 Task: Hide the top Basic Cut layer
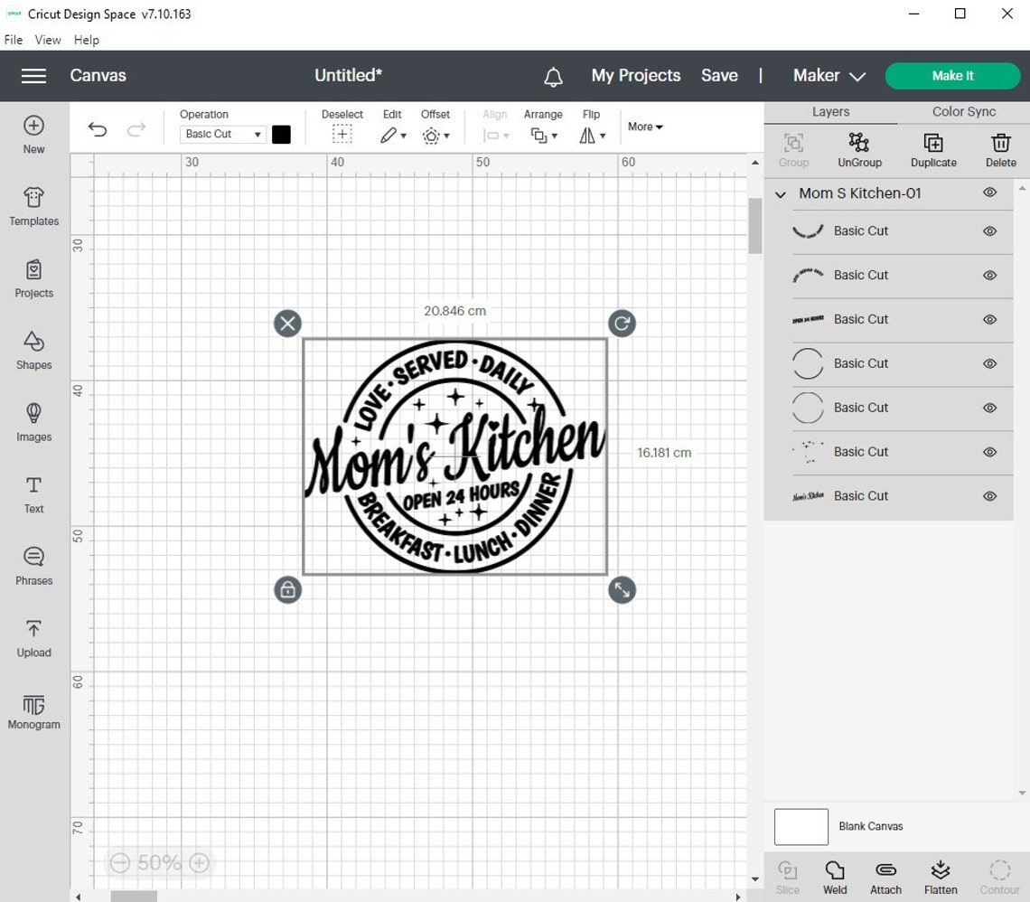tap(989, 232)
